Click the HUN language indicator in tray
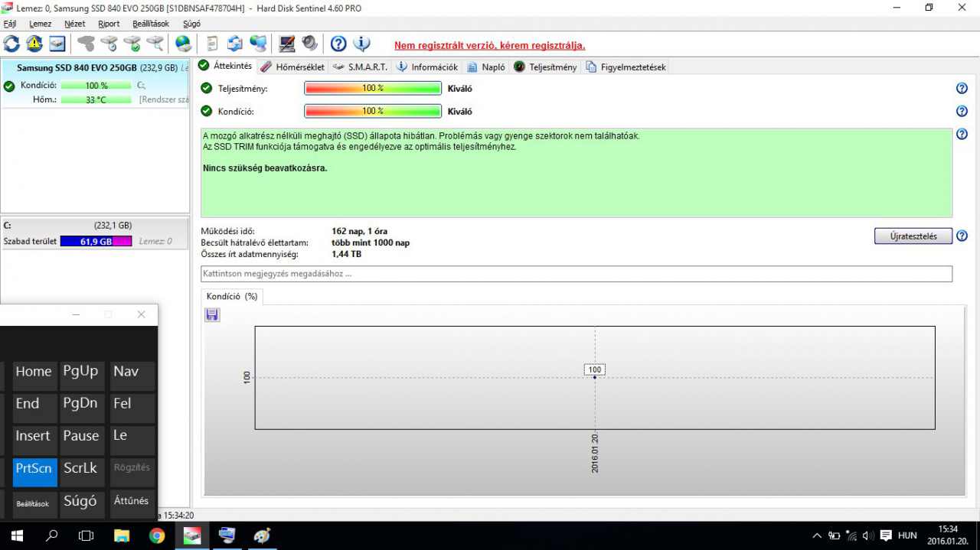980x550 pixels. [907, 535]
